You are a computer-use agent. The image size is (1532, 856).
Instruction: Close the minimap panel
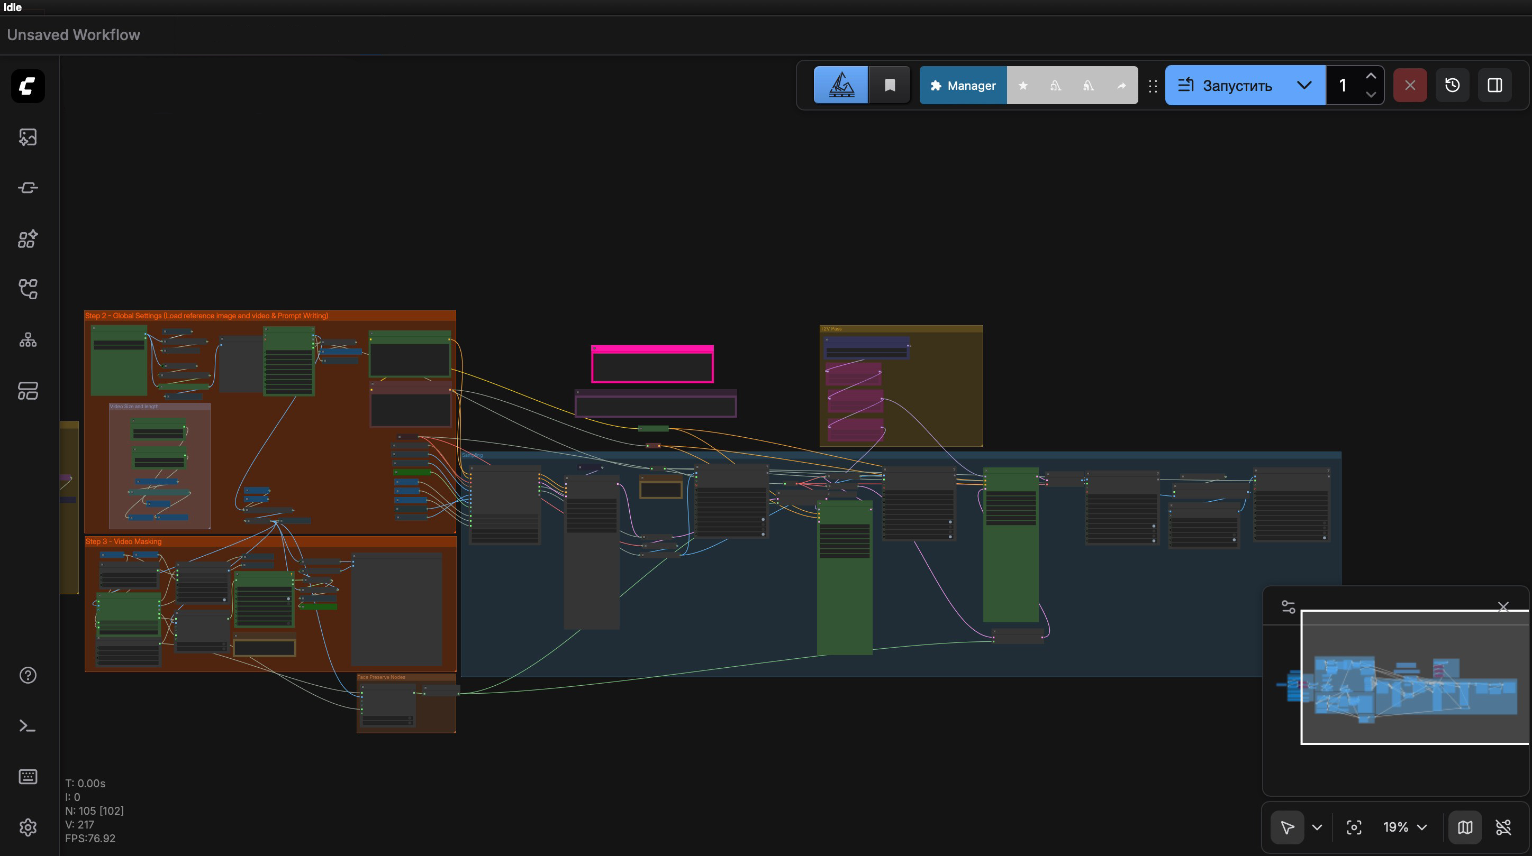pyautogui.click(x=1503, y=606)
